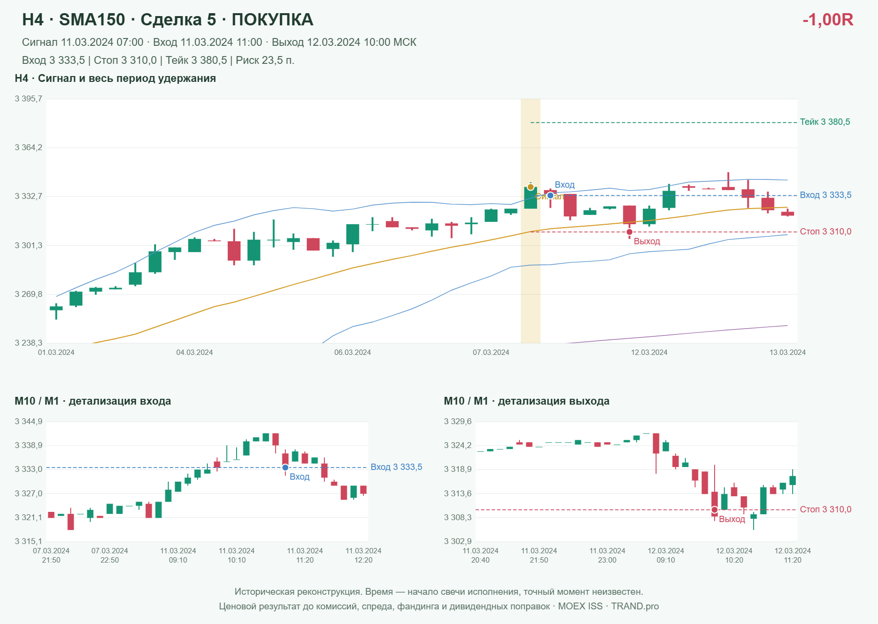Viewport: 878px width, 624px height.
Task: Click time label '11.03.2024 23:00' on exit chart
Action: 607,555
